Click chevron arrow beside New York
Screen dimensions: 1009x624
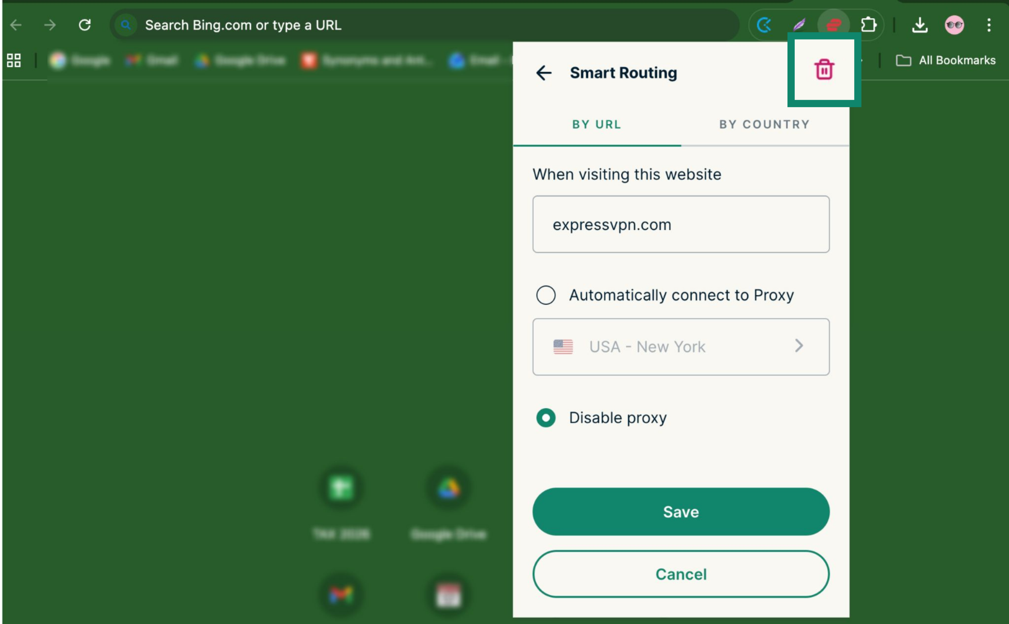(x=799, y=346)
